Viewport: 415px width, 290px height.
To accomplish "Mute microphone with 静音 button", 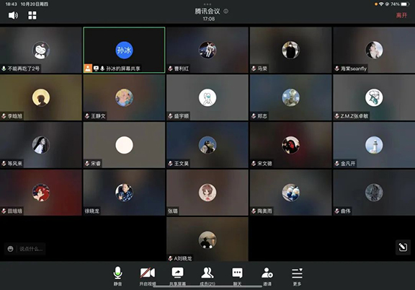I will click(117, 276).
